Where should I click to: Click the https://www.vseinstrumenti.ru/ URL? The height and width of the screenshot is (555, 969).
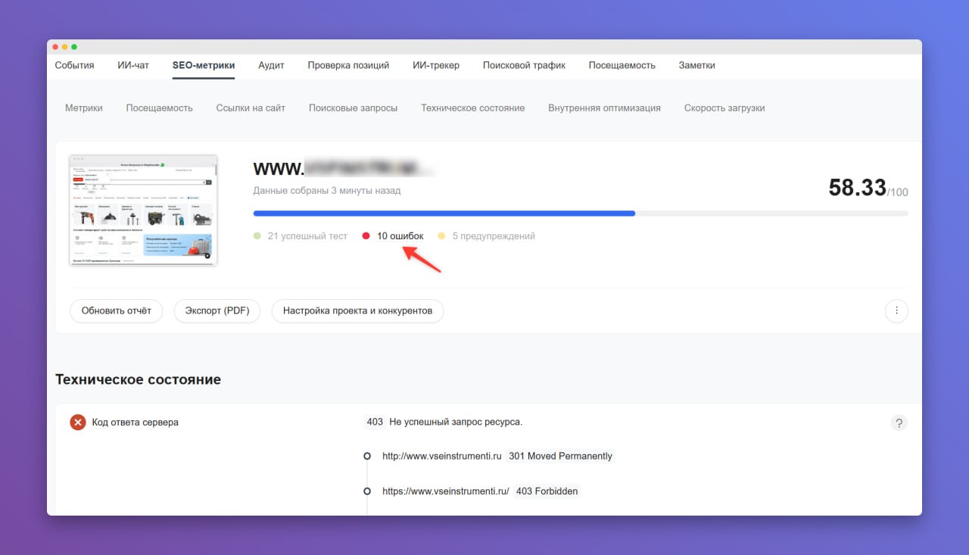pyautogui.click(x=446, y=491)
